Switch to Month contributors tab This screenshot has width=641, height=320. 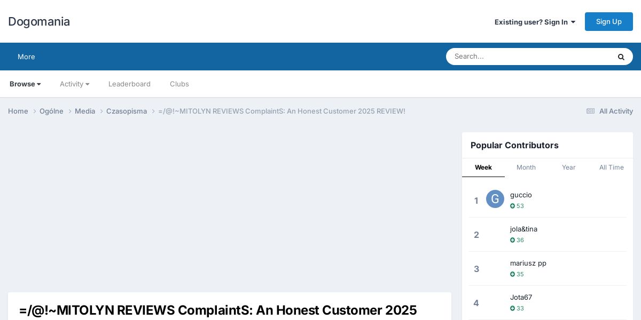[526, 167]
